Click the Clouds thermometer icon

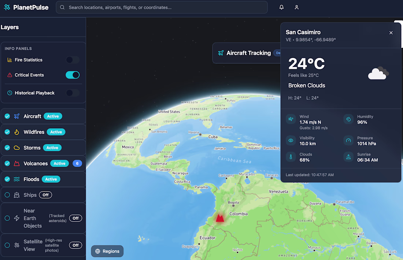[x=291, y=157]
